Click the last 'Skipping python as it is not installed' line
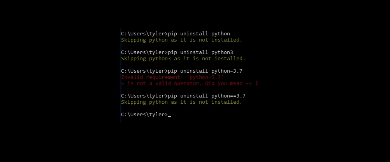Screen dimensions: 390x162 [x=181, y=102]
